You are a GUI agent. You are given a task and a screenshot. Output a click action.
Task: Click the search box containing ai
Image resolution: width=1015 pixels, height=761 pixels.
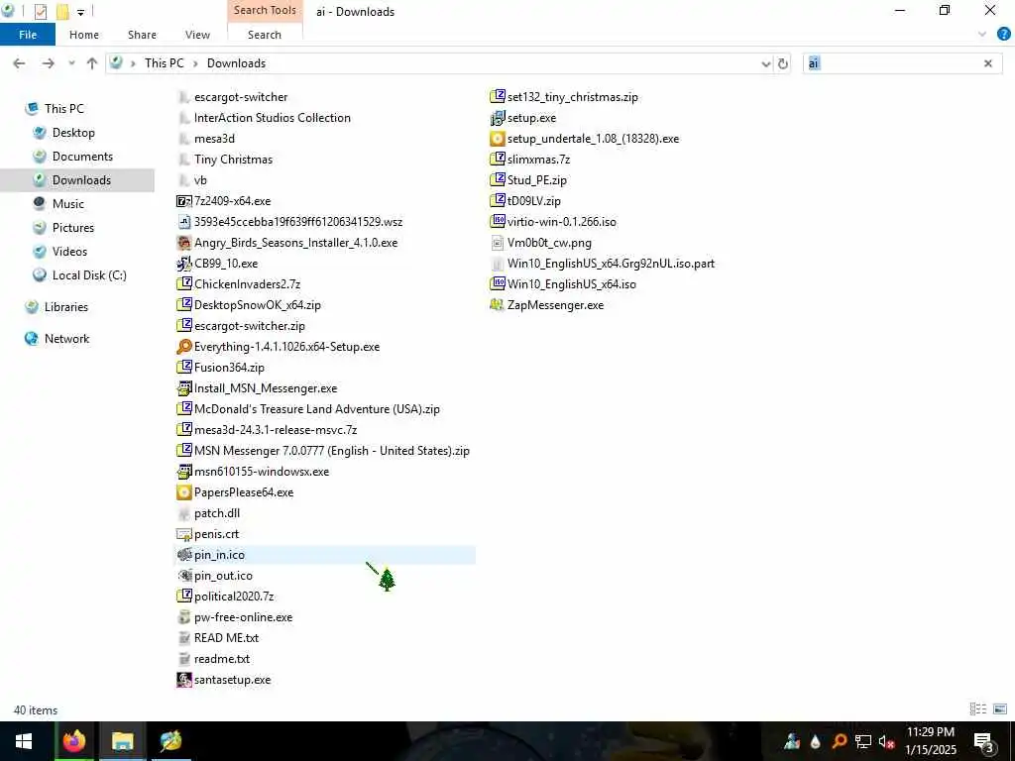[x=893, y=63]
